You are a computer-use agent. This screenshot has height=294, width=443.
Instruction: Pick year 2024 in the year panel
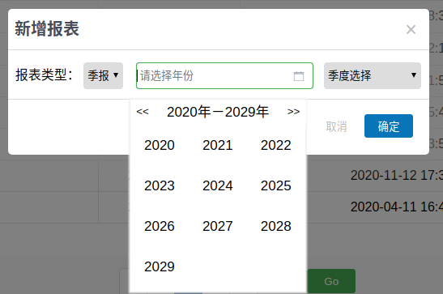(x=218, y=185)
